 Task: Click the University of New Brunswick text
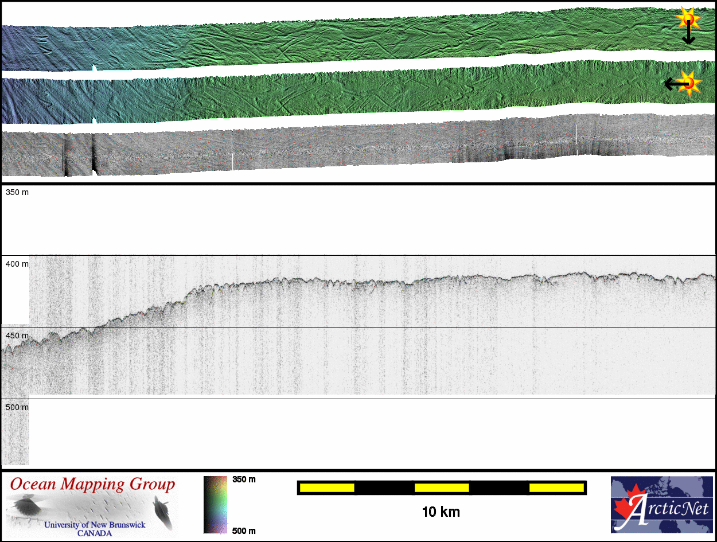(95, 525)
